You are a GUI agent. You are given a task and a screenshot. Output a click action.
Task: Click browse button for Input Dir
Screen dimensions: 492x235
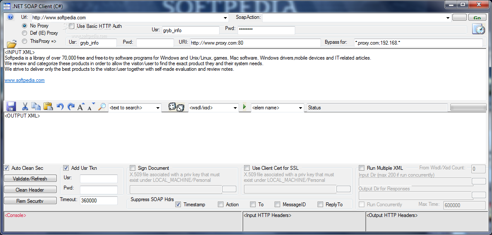479,181
